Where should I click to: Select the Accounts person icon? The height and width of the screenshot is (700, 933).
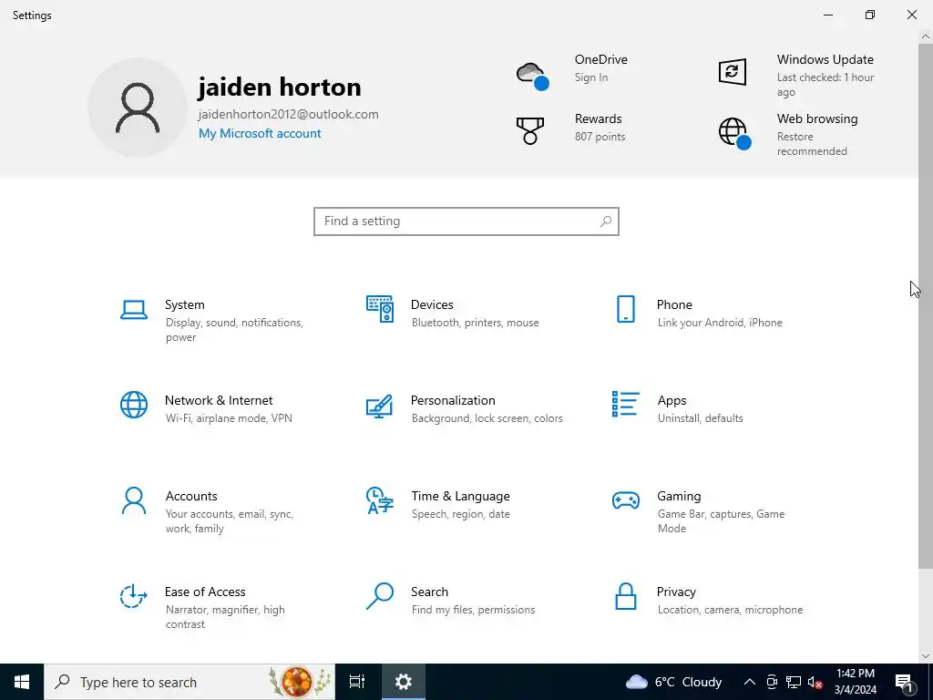tap(133, 500)
